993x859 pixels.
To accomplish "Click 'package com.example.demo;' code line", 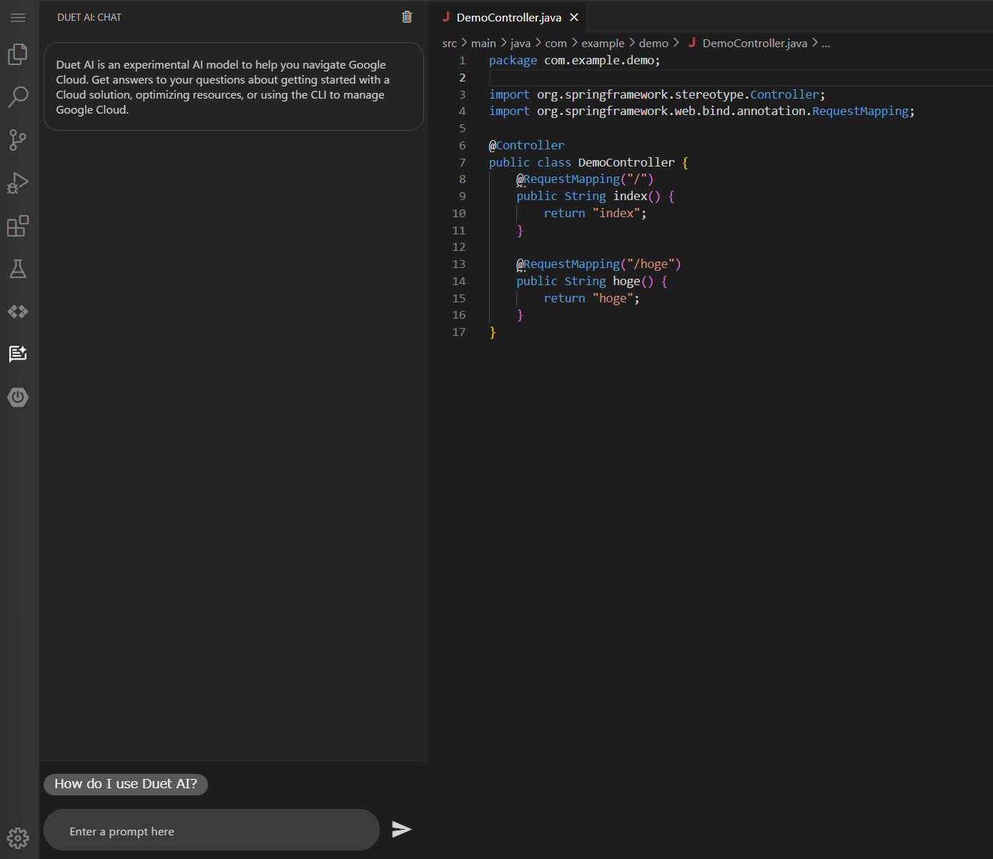I will [x=575, y=61].
